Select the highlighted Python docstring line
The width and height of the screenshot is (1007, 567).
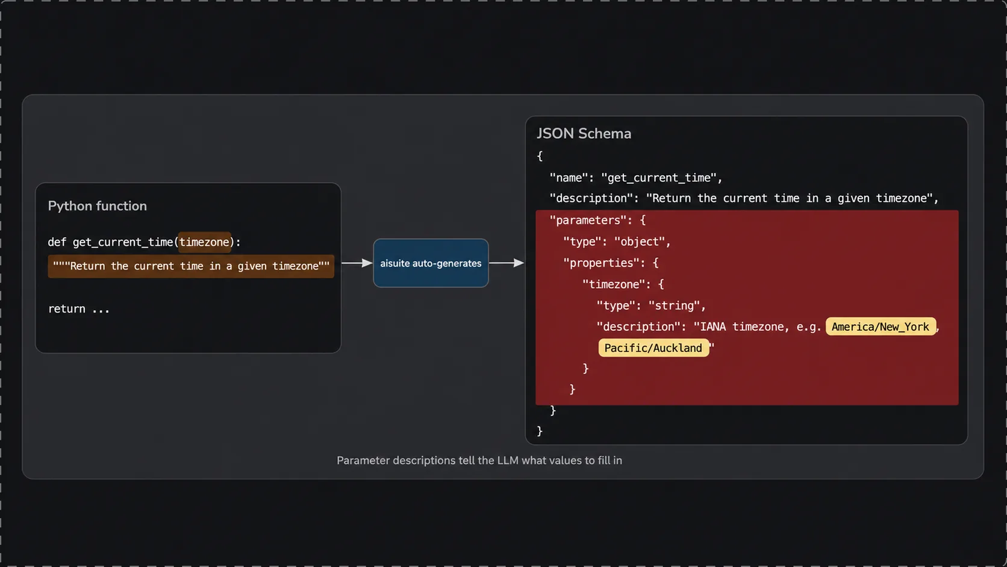coord(191,266)
